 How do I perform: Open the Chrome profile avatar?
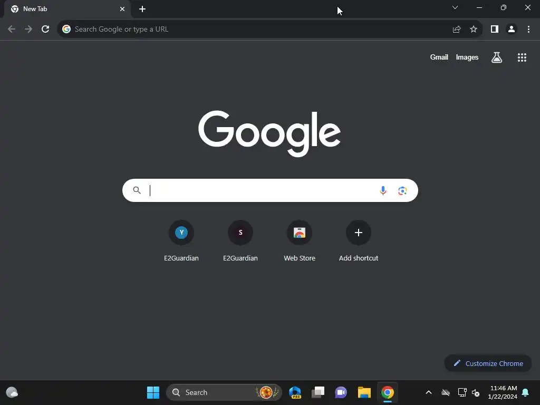512,30
